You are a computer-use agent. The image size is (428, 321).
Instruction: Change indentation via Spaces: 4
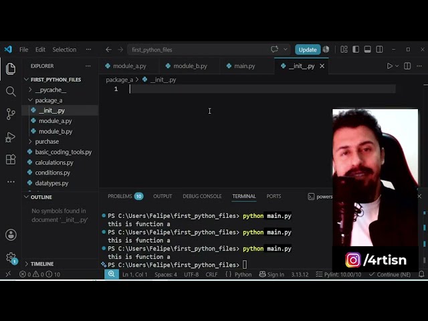(166, 274)
